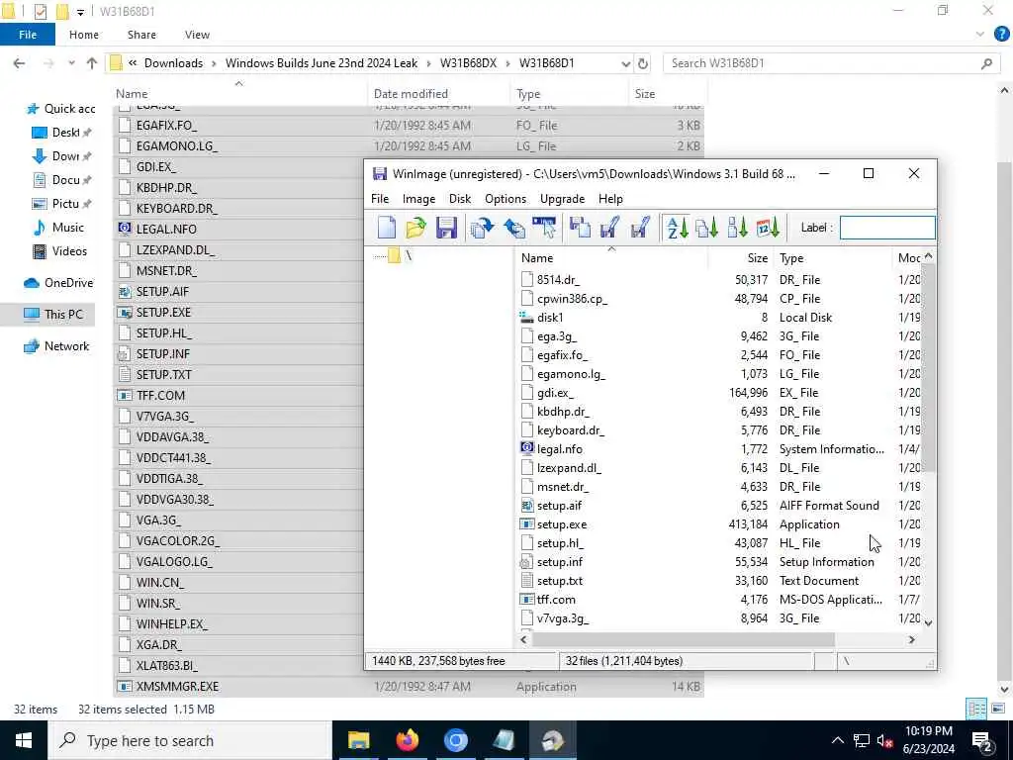Open Firefox from the taskbar
This screenshot has height=760, width=1013.
[x=407, y=740]
